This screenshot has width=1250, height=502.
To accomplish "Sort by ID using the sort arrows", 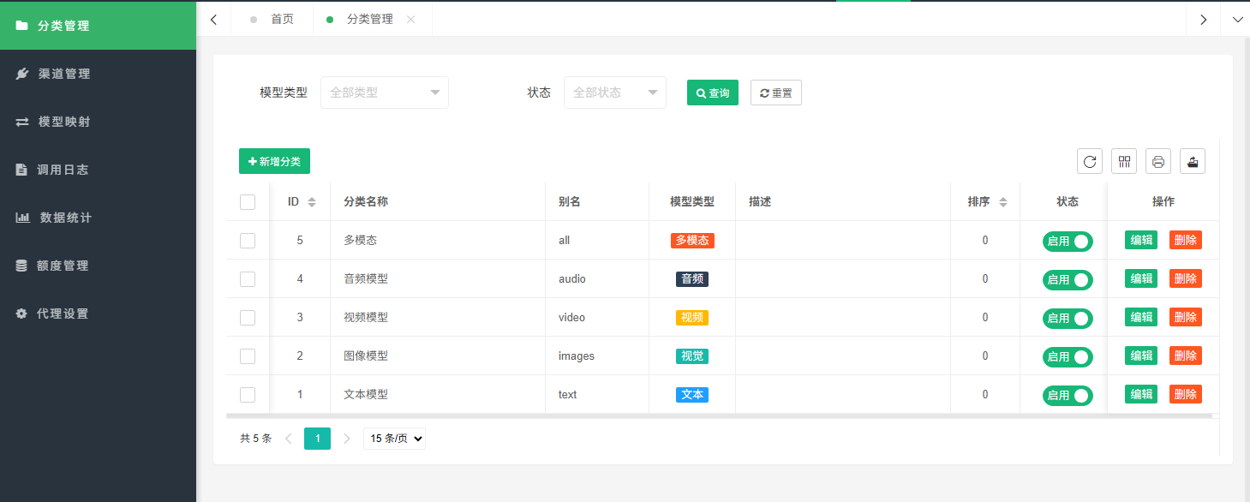I will (312, 202).
